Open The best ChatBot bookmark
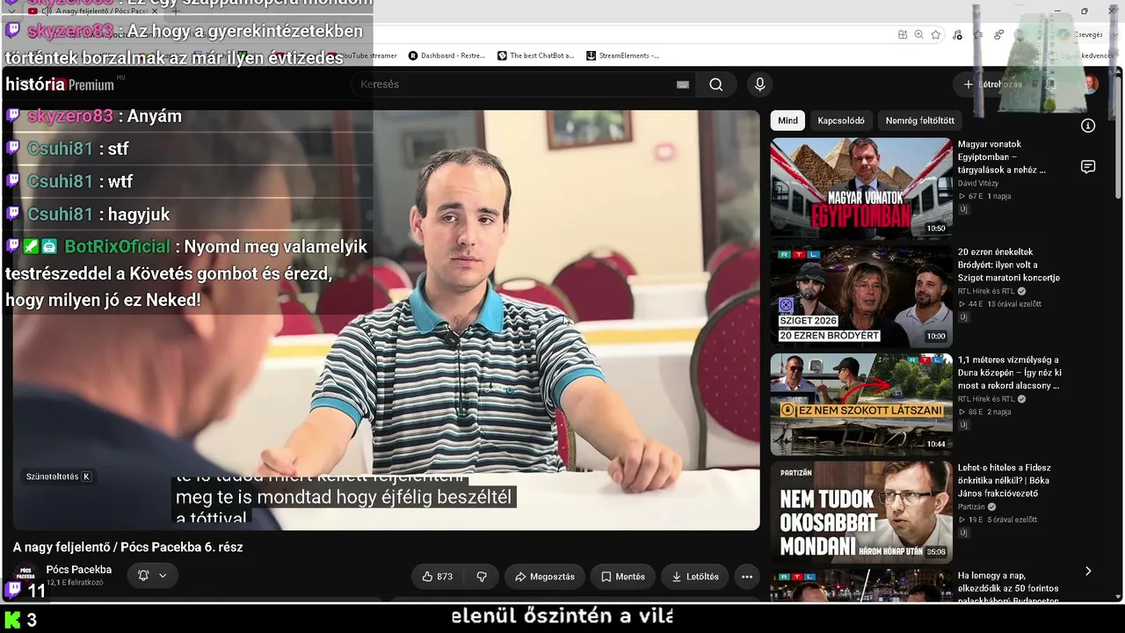The height and width of the screenshot is (633, 1125). (x=535, y=55)
